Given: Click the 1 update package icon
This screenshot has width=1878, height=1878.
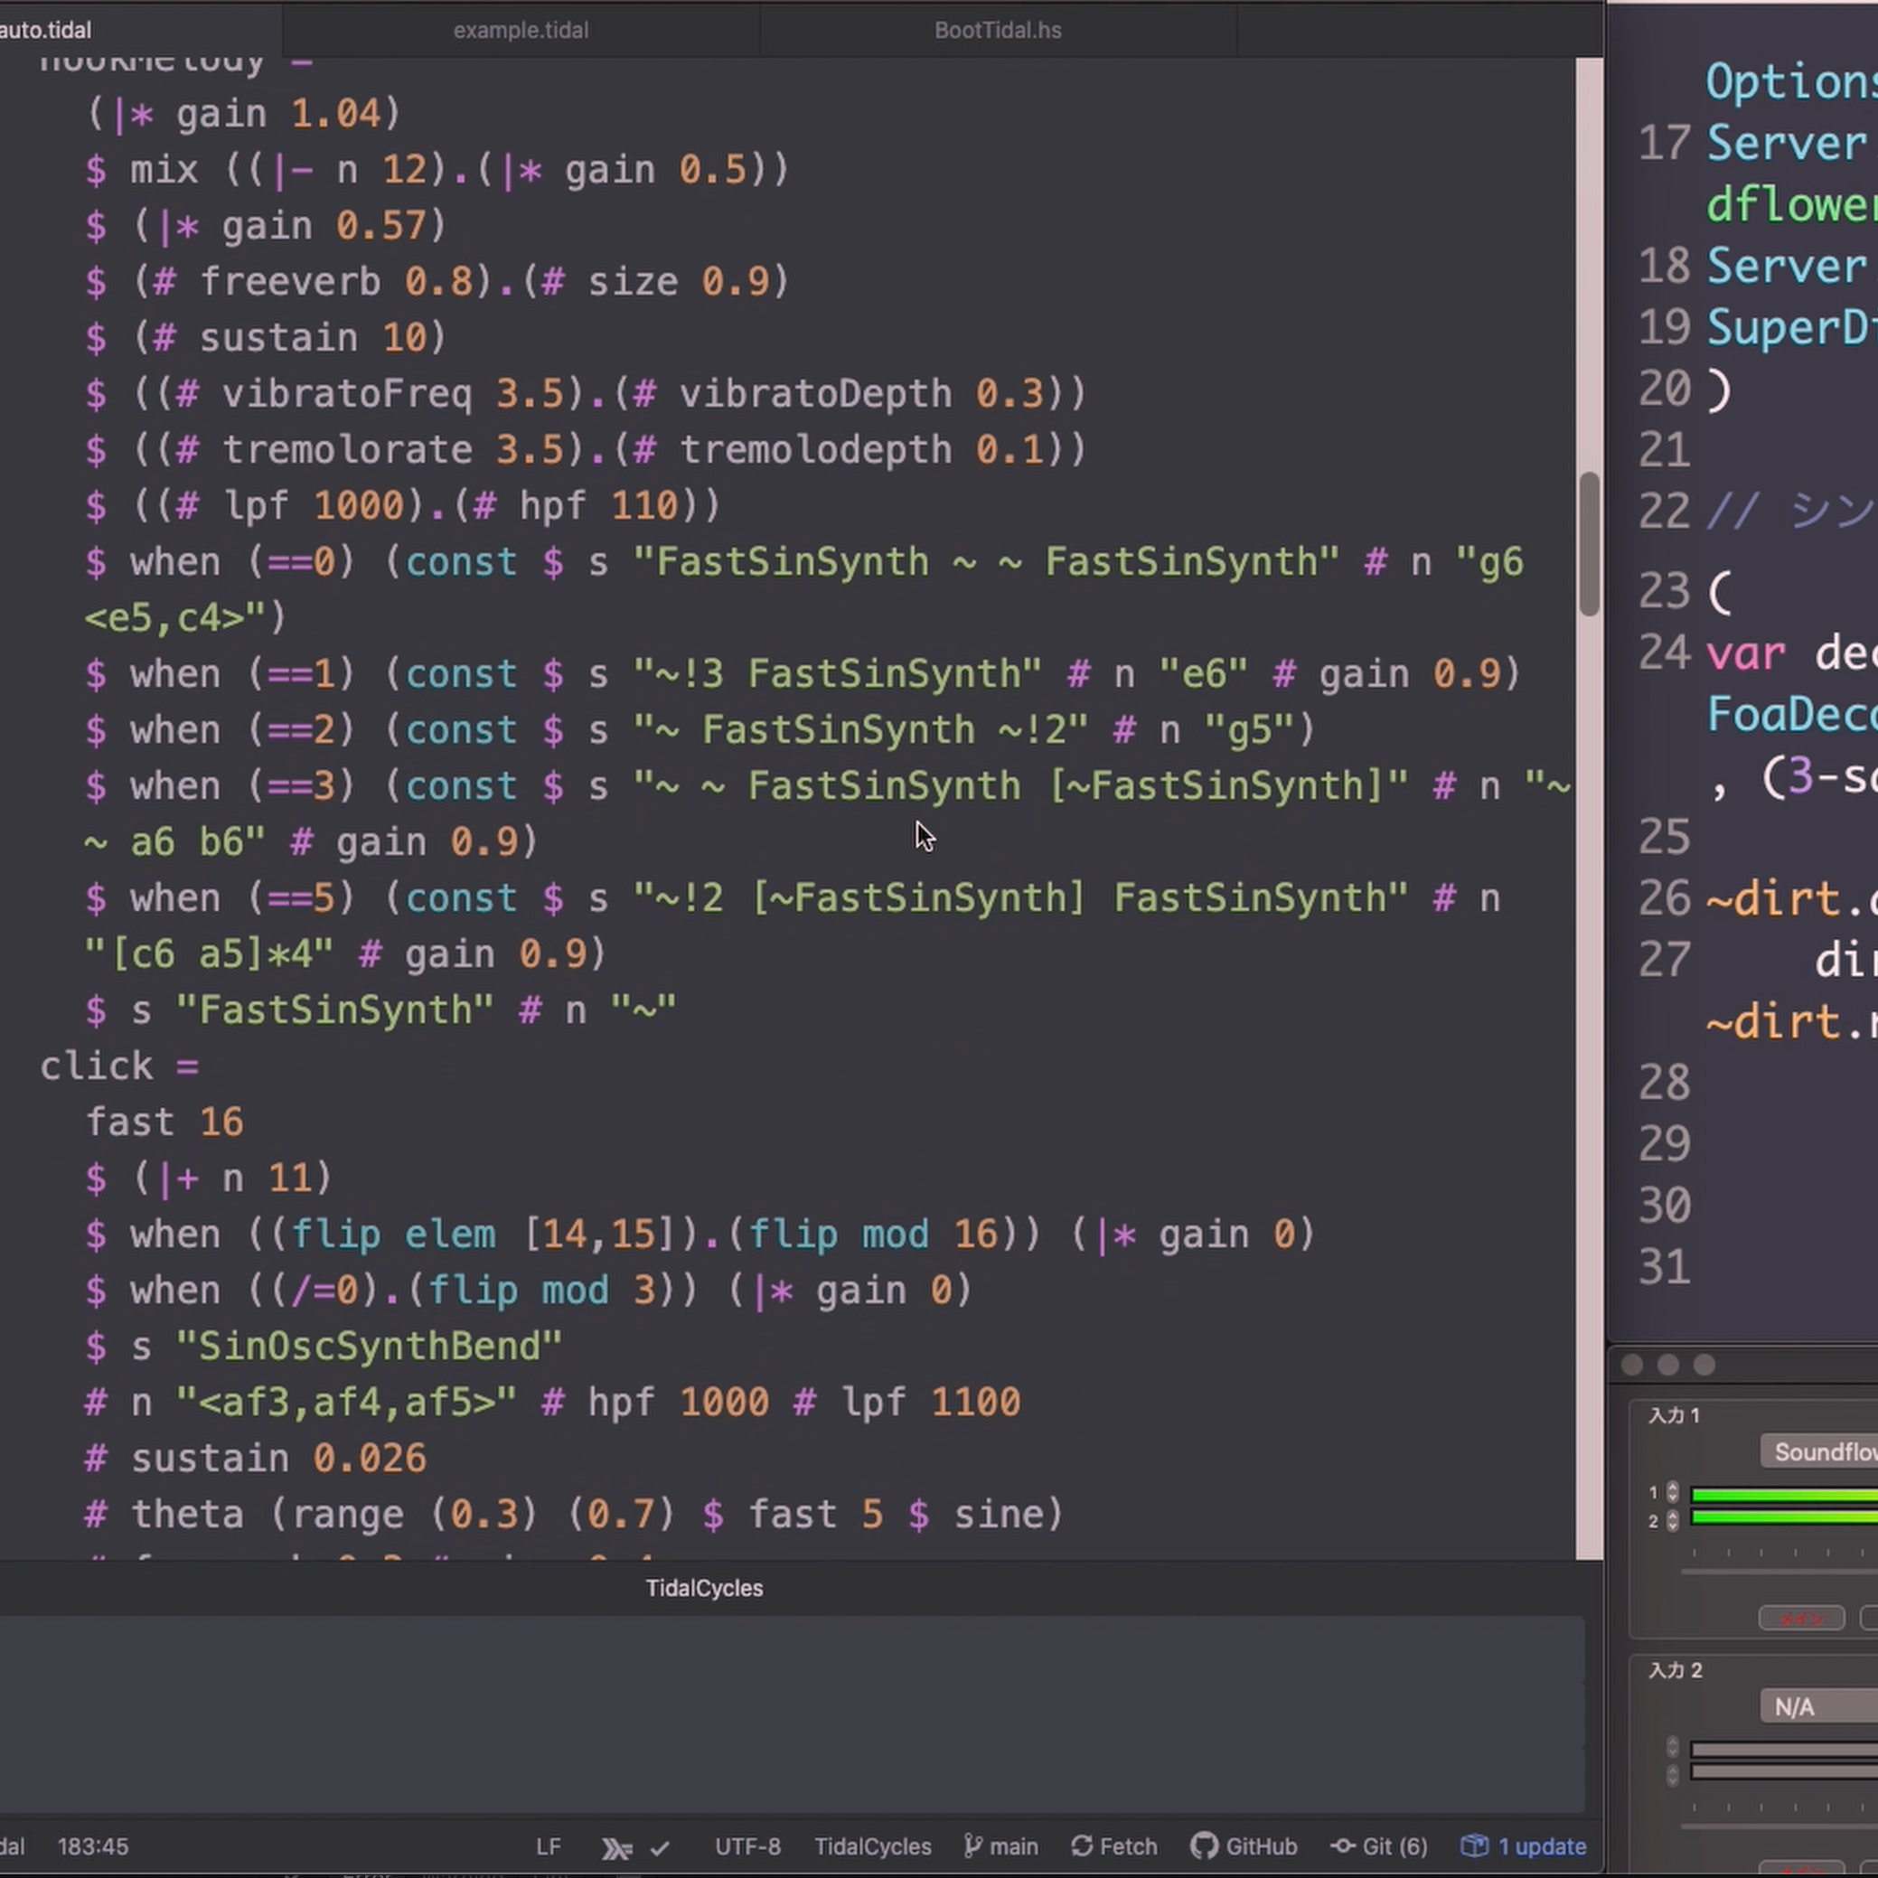Looking at the screenshot, I should point(1524,1847).
